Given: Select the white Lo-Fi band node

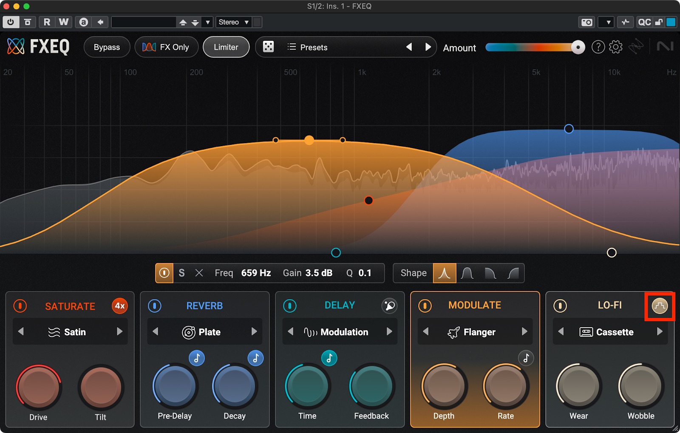Looking at the screenshot, I should tap(612, 253).
